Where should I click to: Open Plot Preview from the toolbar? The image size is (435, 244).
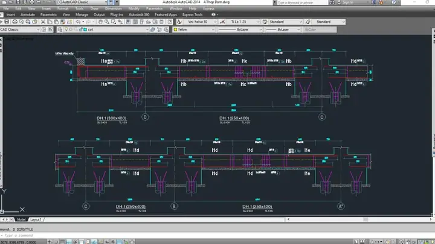coord(21,22)
